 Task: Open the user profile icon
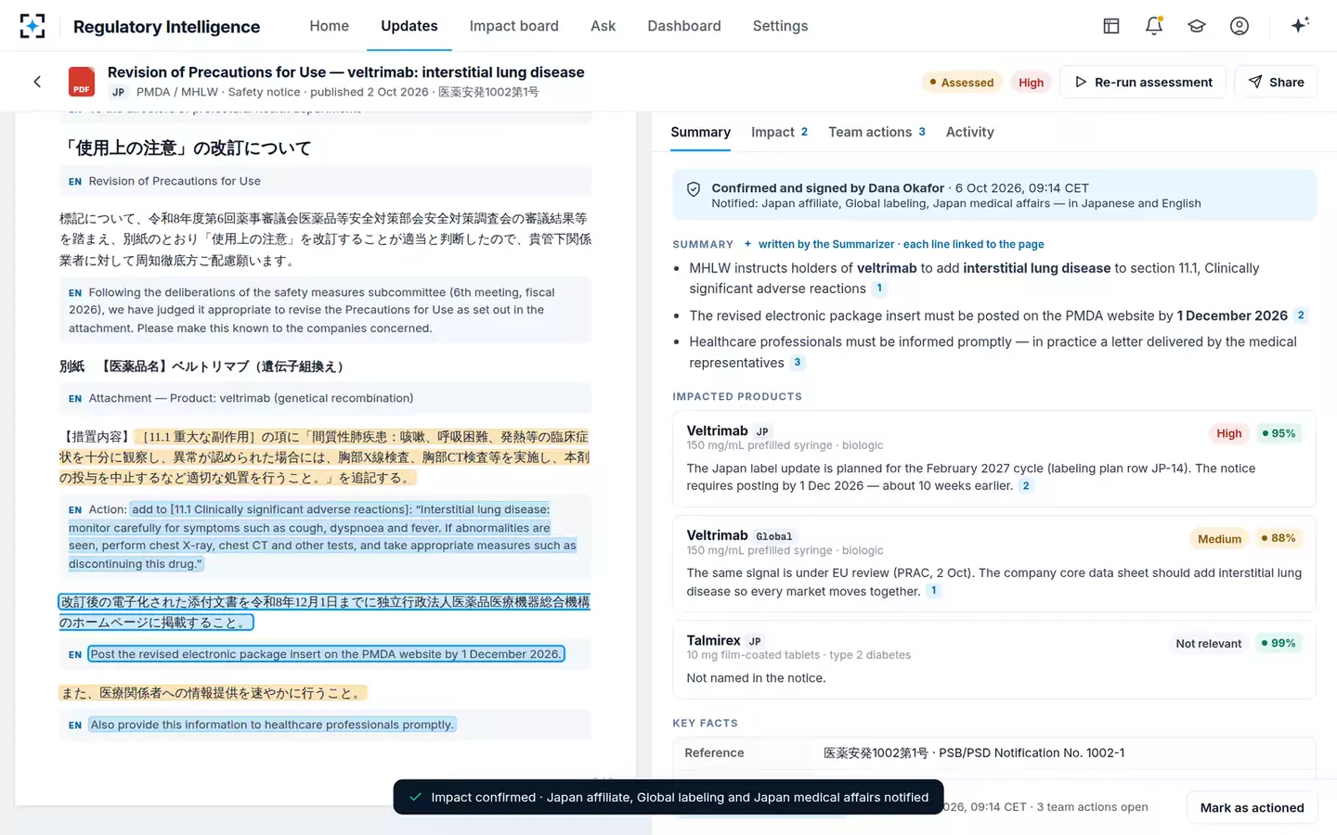1240,26
